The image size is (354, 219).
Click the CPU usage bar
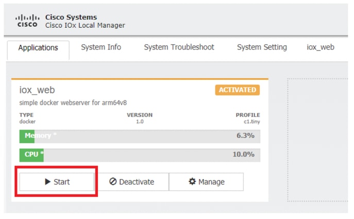coord(140,155)
